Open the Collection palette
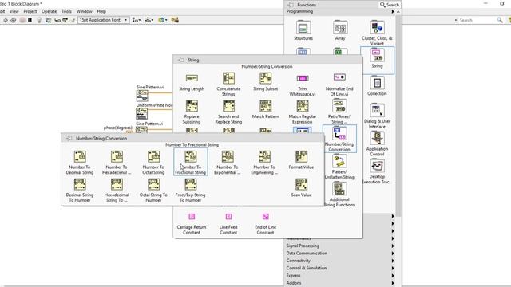Screen dimensions: 511x287 coord(377,86)
